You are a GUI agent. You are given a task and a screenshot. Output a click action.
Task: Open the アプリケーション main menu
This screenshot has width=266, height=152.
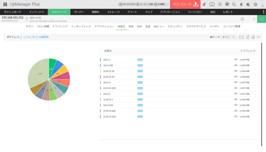pos(170,12)
